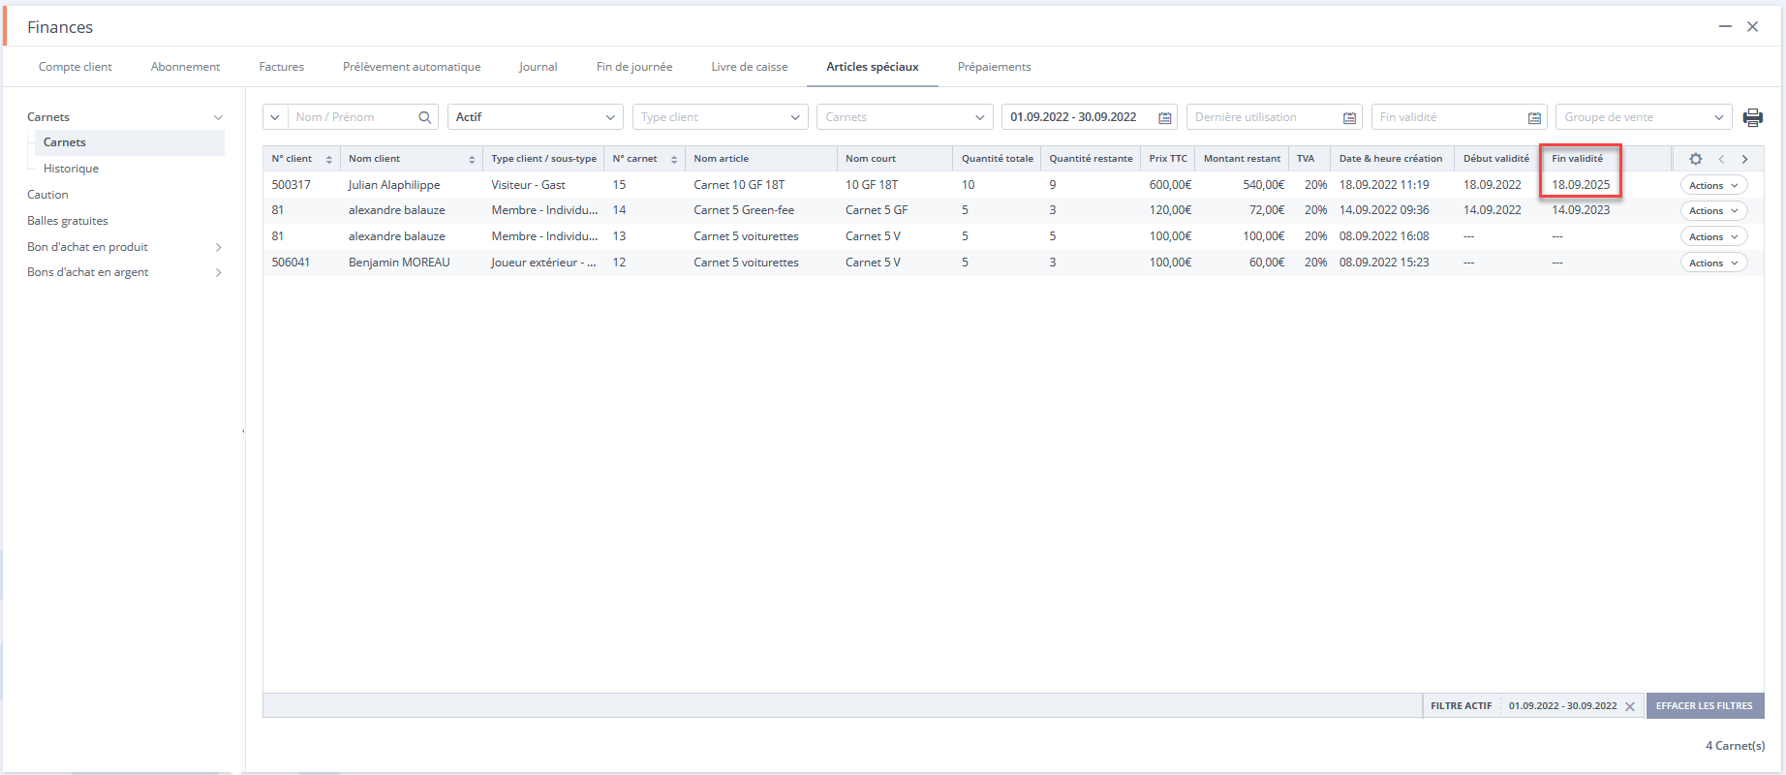
Task: Open the small dropdown left of name search
Action: (x=275, y=117)
